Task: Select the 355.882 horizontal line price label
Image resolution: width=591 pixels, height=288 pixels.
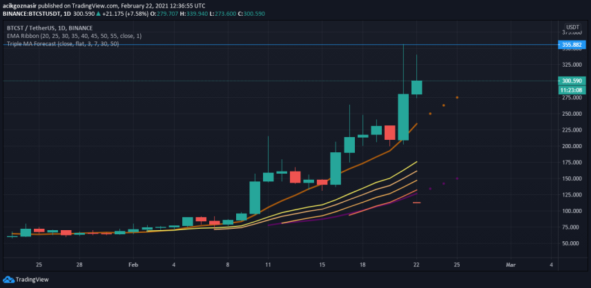Action: pyautogui.click(x=572, y=45)
